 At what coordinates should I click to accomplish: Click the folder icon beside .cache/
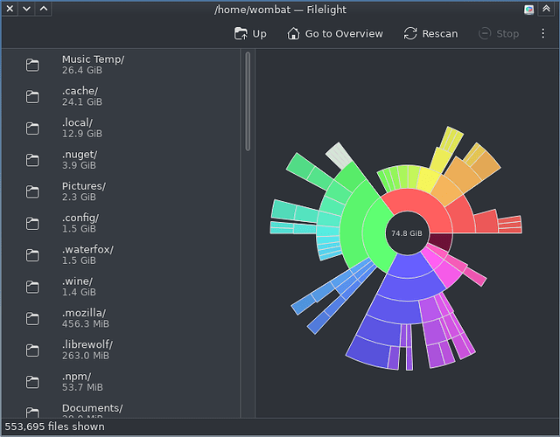pyautogui.click(x=33, y=97)
